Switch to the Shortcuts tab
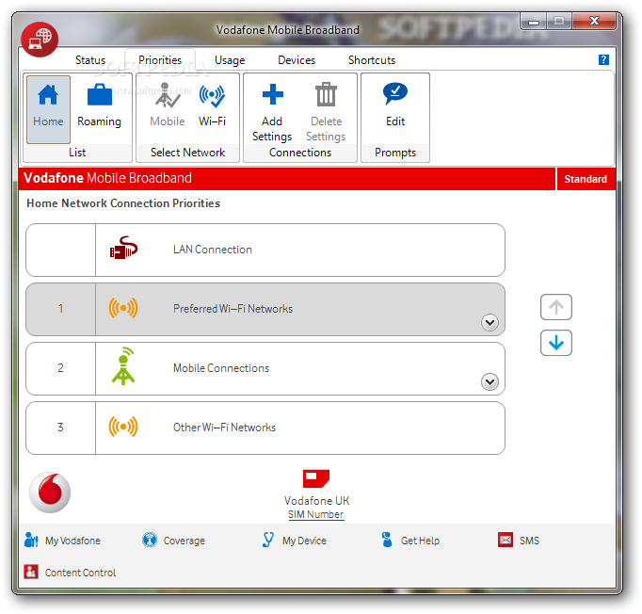Image resolution: width=642 pixels, height=614 pixels. (372, 60)
